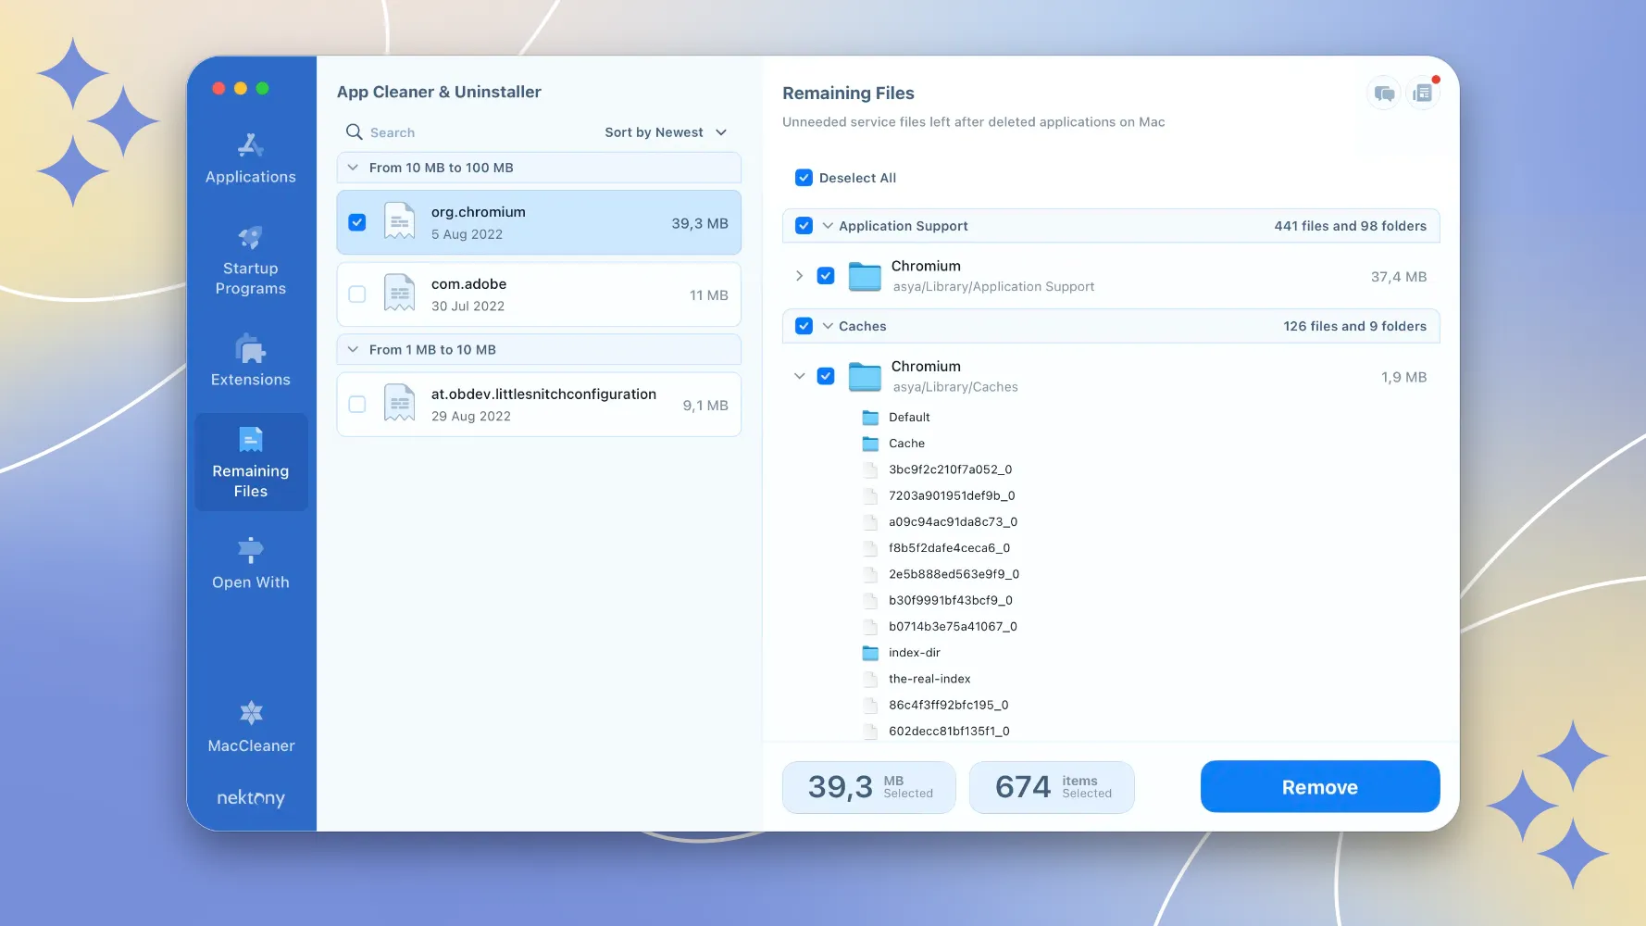Screen dimensions: 1646x926
Task: Click file 7203a901951def9b_0
Action: pos(952,495)
